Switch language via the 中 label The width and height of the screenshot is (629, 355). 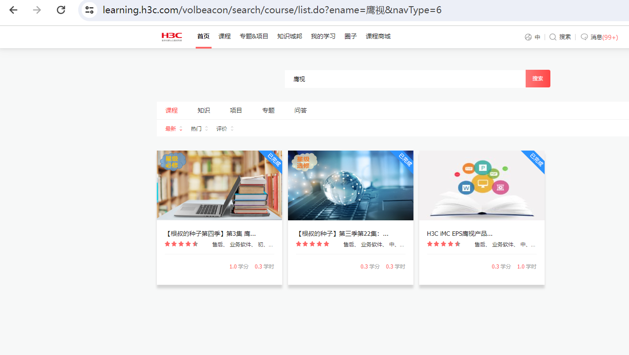tap(538, 37)
